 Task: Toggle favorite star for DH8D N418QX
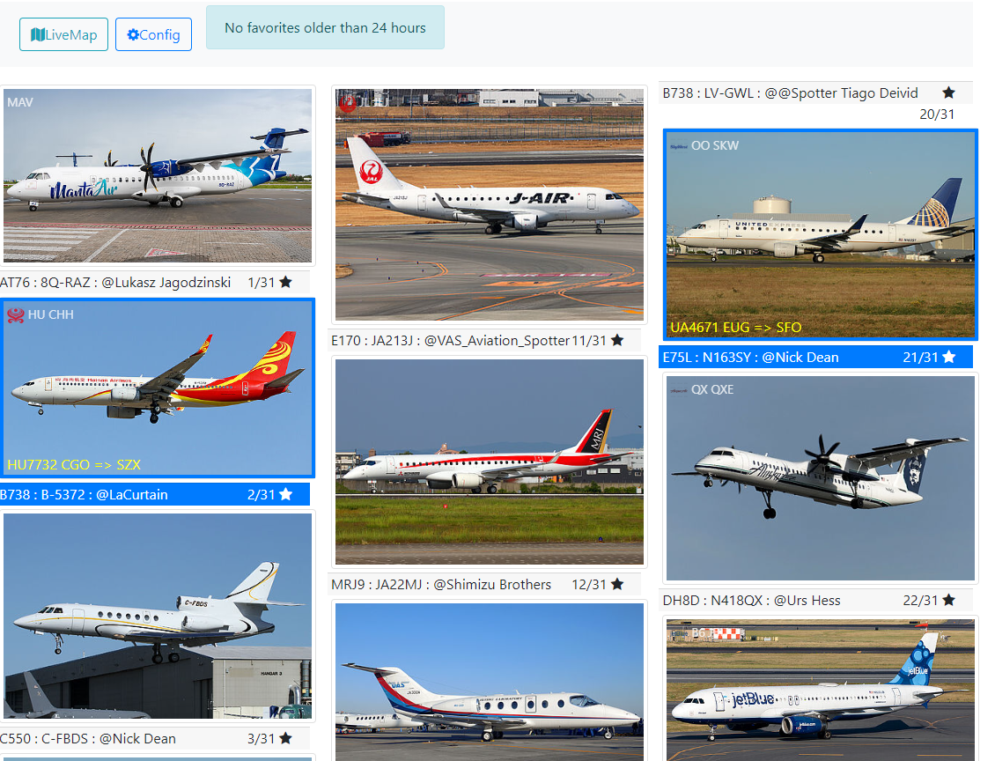coord(948,600)
